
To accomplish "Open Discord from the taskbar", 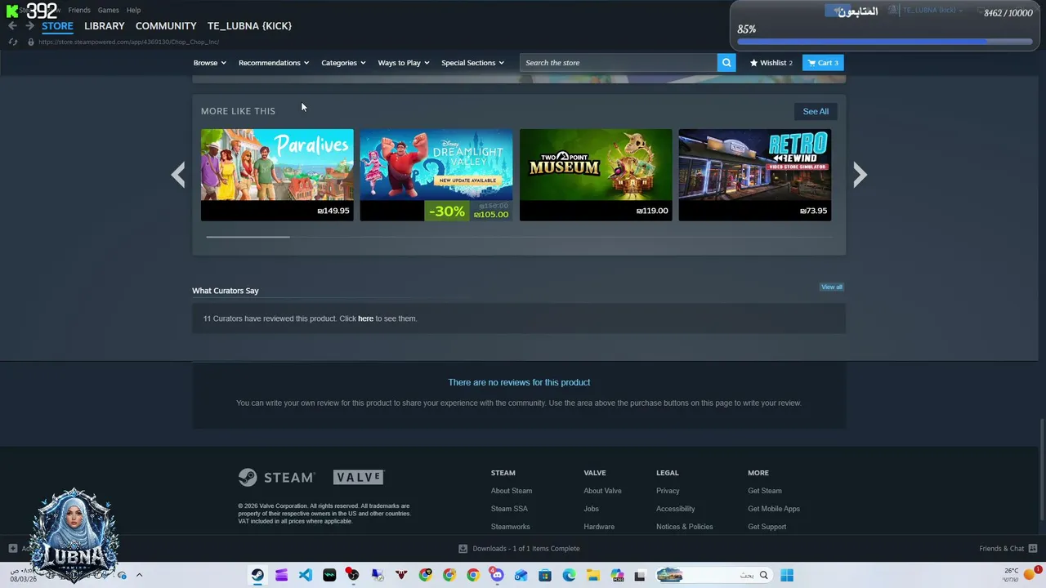I will pos(497,575).
